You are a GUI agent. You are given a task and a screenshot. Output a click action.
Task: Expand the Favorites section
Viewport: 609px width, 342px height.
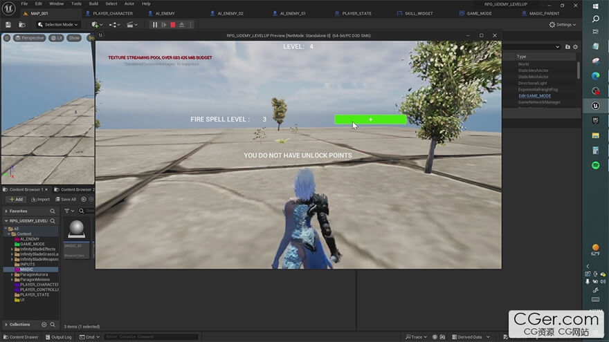(6, 211)
